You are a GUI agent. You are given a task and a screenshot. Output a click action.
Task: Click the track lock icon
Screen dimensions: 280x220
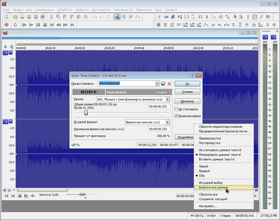tap(5, 47)
